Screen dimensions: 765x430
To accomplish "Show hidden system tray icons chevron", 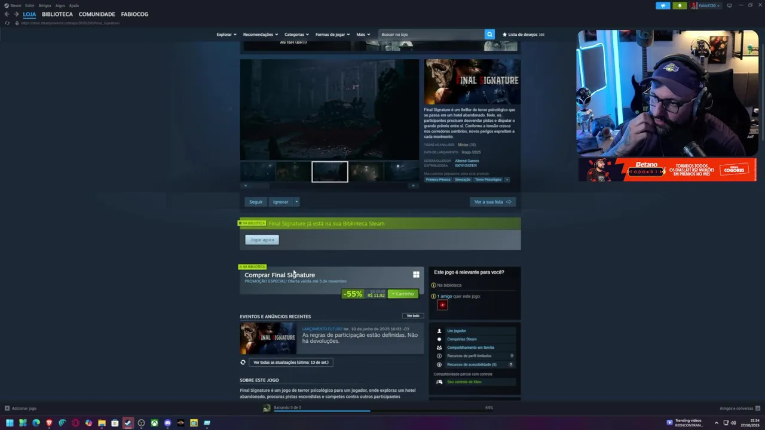I will pyautogui.click(x=717, y=423).
